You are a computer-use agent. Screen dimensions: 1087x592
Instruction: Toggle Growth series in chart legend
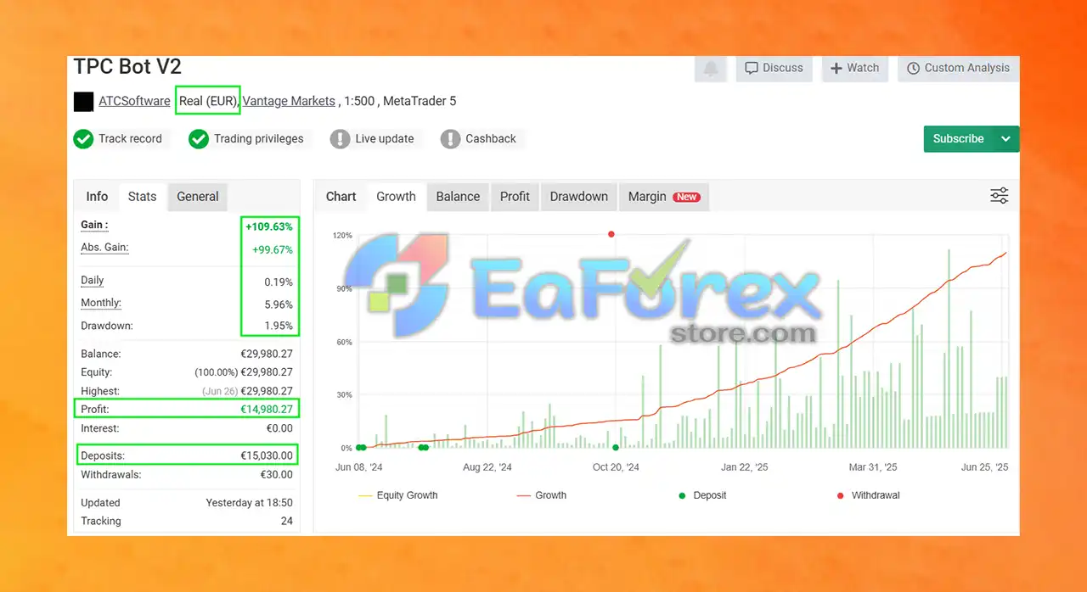541,495
